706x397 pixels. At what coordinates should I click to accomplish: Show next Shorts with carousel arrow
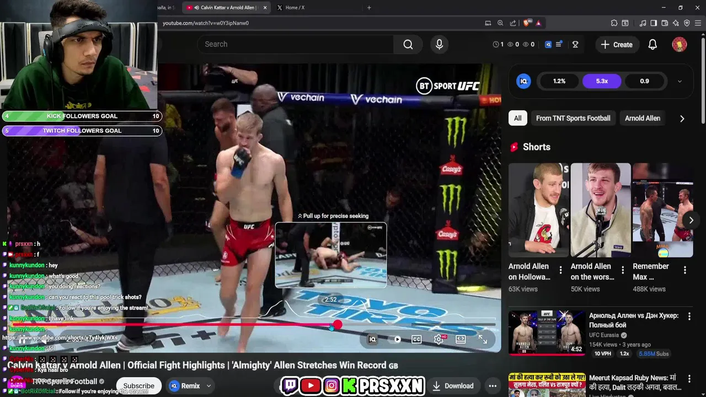[691, 220]
